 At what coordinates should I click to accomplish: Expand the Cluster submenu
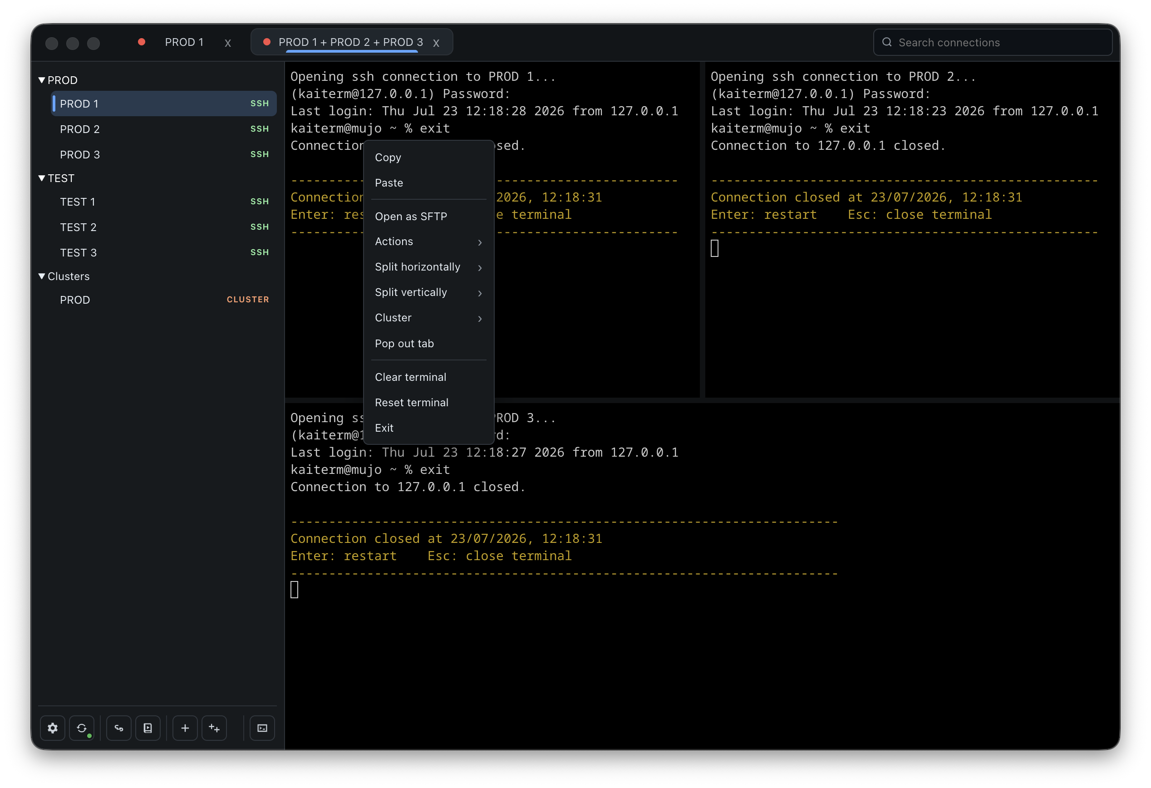pyautogui.click(x=429, y=318)
